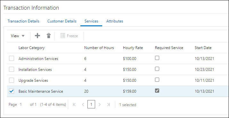Image resolution: width=229 pixels, height=118 pixels.
Task: Click the $159.00 hourly rate cell
Action: [129, 91]
